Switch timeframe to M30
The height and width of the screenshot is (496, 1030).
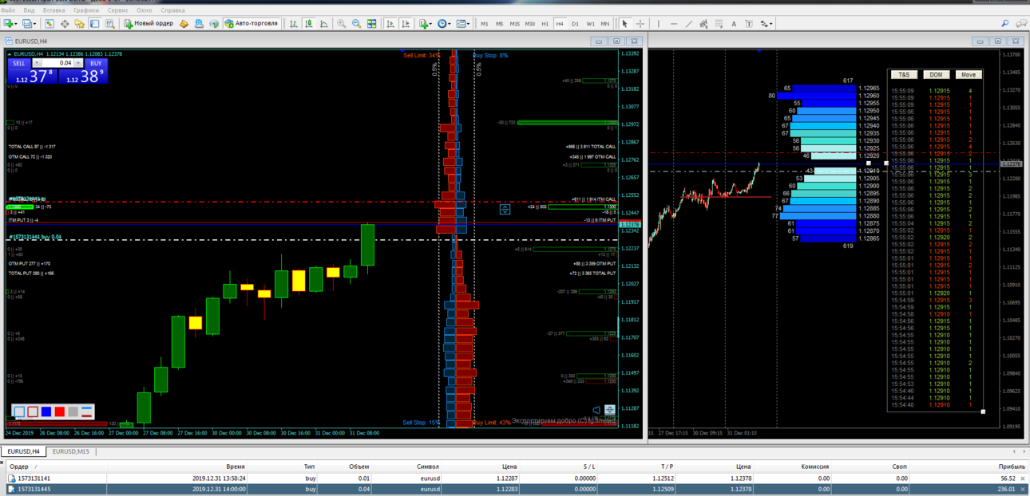click(530, 24)
